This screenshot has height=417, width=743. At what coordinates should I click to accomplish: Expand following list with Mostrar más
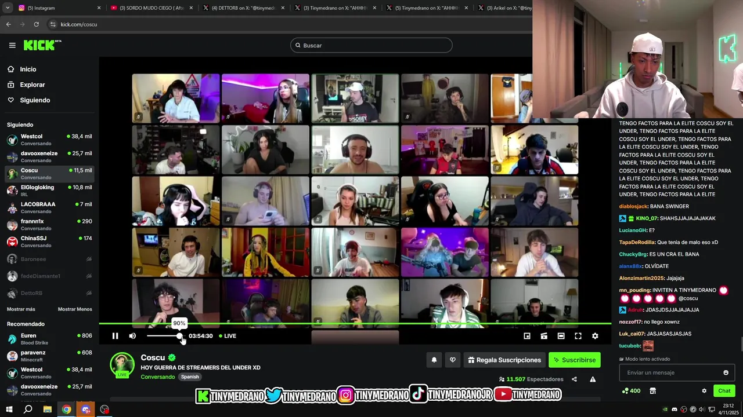21,309
